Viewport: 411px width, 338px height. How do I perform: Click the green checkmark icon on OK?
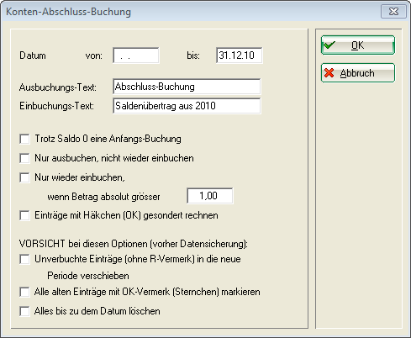point(329,45)
